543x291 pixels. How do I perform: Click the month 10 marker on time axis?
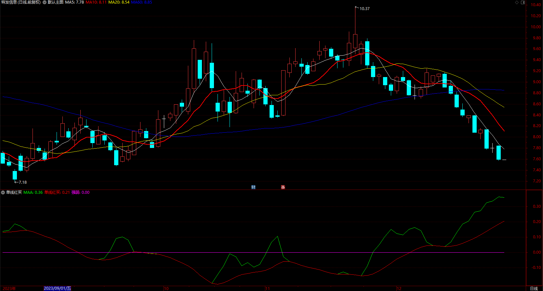click(x=166, y=288)
